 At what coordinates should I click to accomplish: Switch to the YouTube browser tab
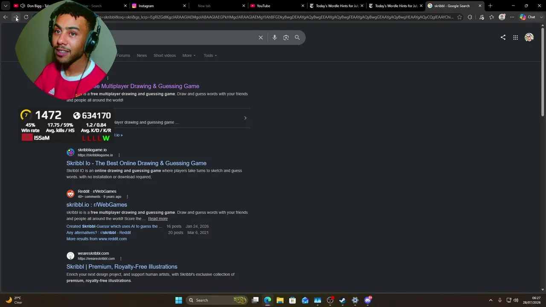click(x=277, y=6)
